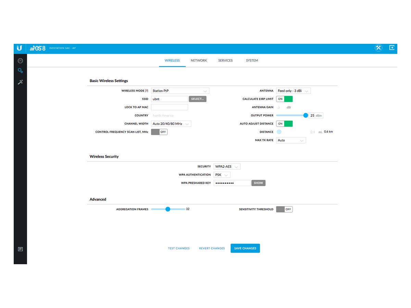
Task: Click 'ISOSTATION 5AC - AP' device name
Action: pyautogui.click(x=62, y=48)
